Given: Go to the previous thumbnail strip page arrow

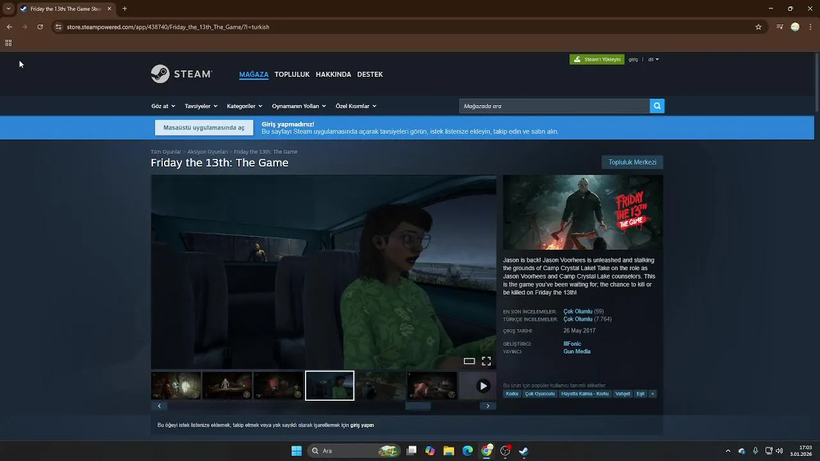Looking at the screenshot, I should (x=159, y=406).
